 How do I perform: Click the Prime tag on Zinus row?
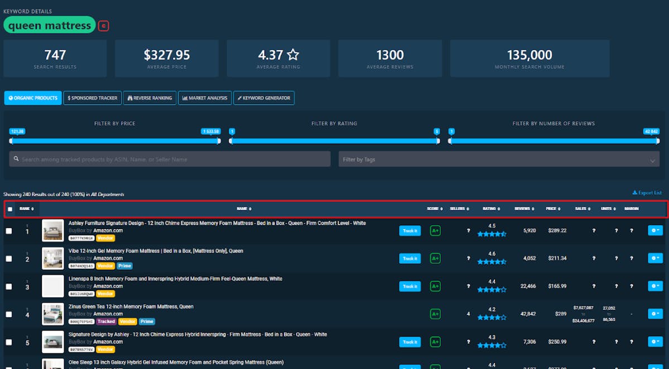pyautogui.click(x=147, y=322)
